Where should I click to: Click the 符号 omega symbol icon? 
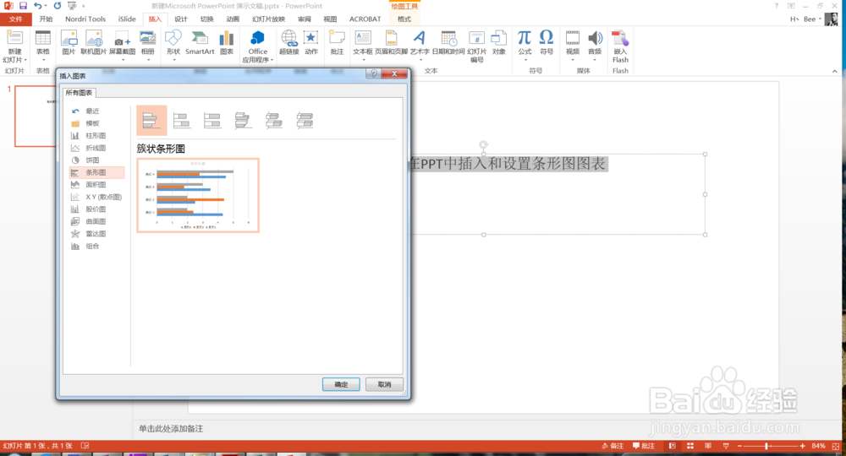click(547, 43)
